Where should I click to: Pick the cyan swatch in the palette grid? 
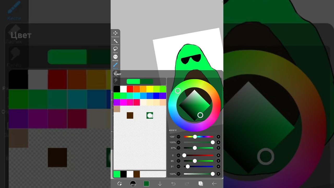(136, 96)
